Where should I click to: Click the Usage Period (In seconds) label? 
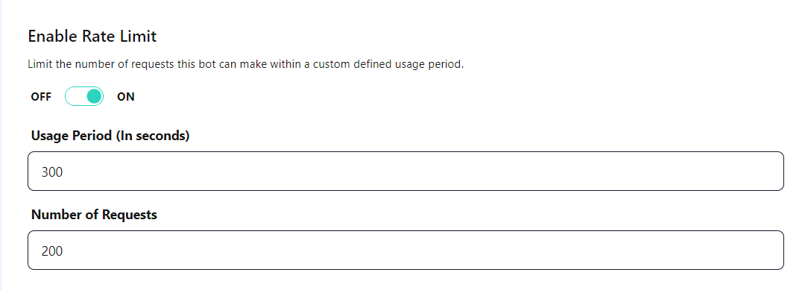click(x=110, y=136)
